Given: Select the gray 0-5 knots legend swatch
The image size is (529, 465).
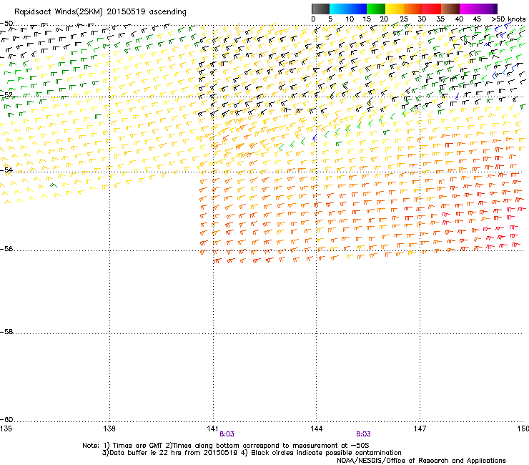Looking at the screenshot, I should coord(320,9).
